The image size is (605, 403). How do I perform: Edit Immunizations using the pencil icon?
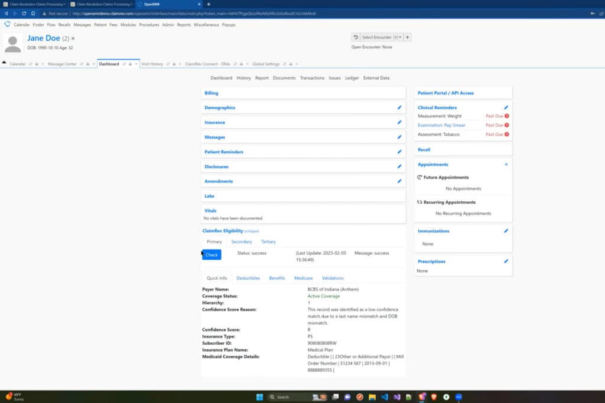tap(506, 231)
